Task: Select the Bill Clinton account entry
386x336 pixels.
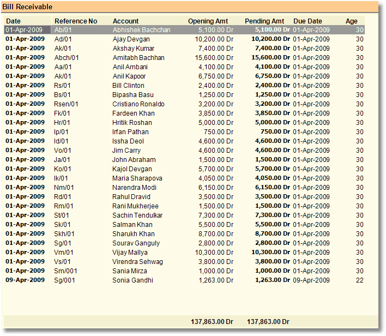Action: pos(128,86)
